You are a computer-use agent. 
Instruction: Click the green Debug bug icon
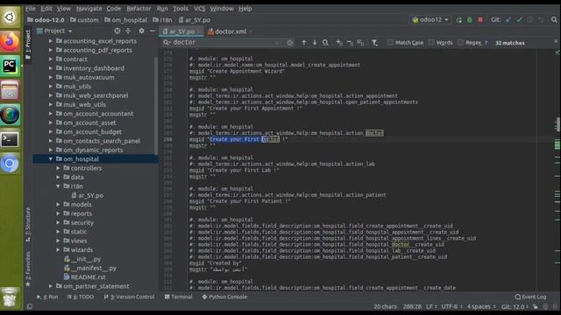pos(470,20)
